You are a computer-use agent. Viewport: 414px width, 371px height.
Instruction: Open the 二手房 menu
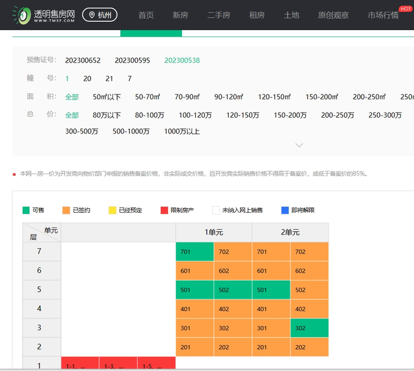coord(219,15)
